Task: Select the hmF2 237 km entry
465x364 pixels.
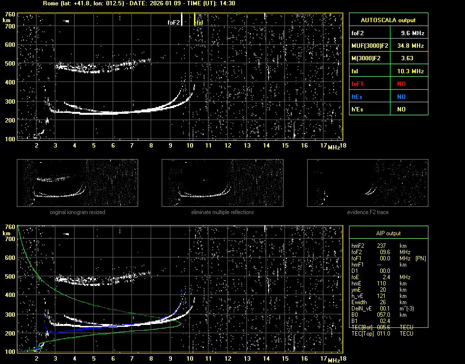Action: (x=380, y=246)
